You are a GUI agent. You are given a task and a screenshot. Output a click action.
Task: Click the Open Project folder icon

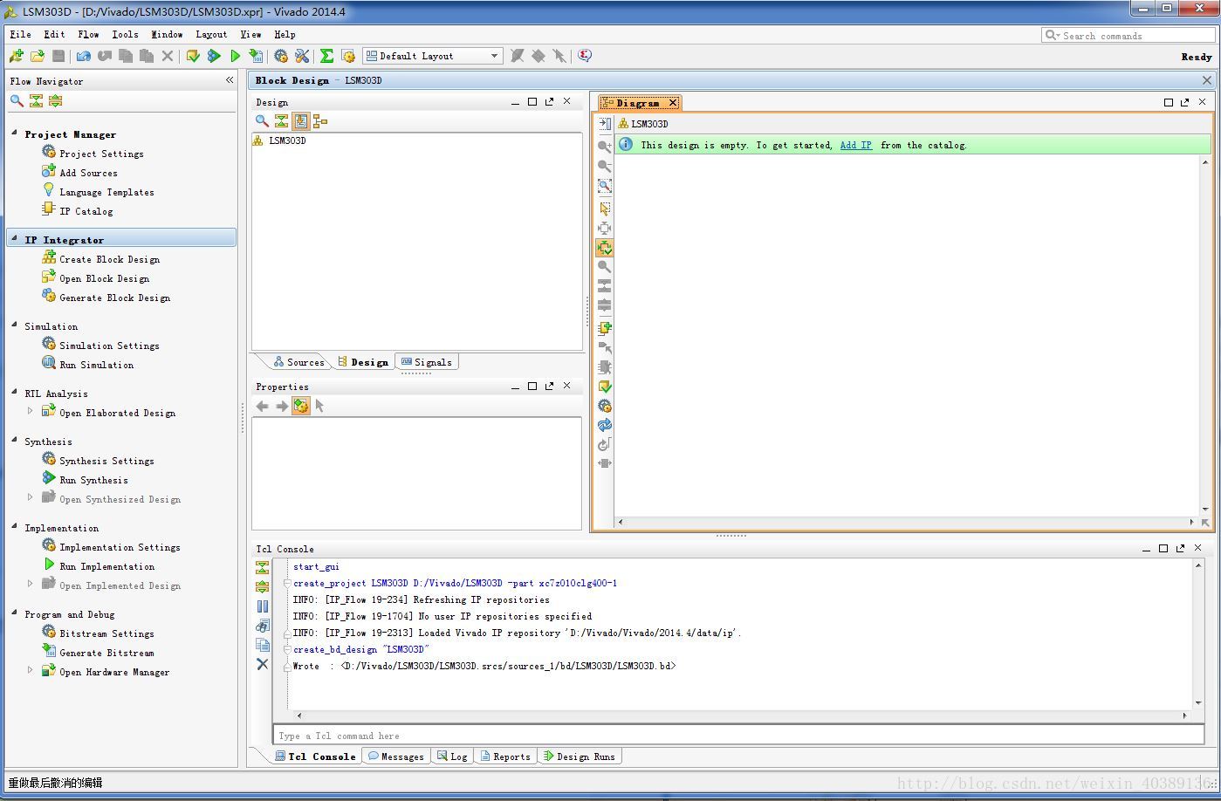(x=37, y=56)
